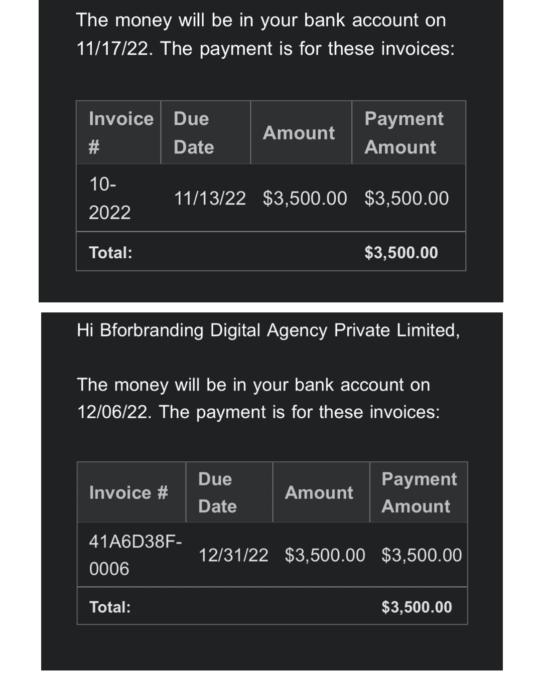
Task: Click Amount value in the 10-2022 invoice row
Action: [305, 198]
